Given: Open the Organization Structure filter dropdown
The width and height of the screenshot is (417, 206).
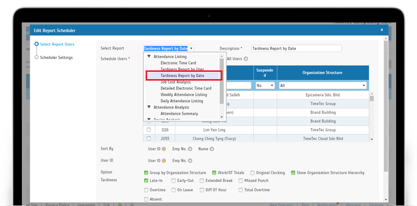Looking at the screenshot, I should [x=323, y=86].
